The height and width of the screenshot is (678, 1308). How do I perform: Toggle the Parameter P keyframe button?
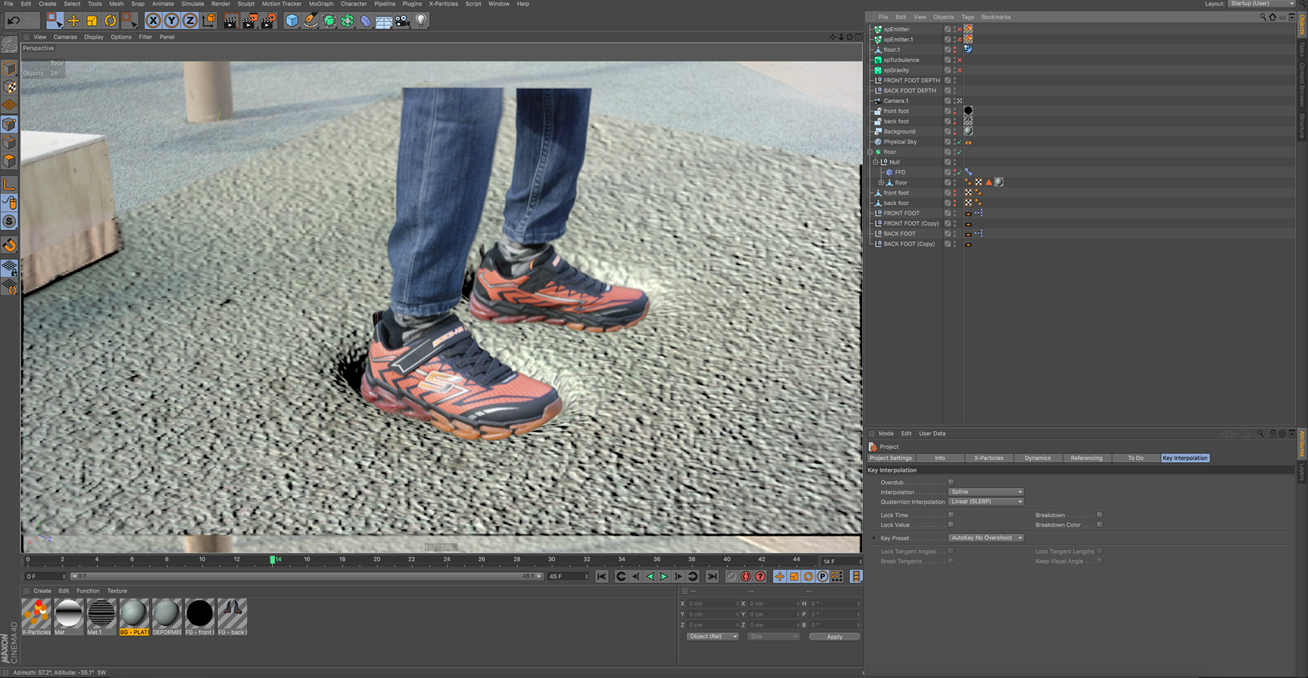[823, 576]
